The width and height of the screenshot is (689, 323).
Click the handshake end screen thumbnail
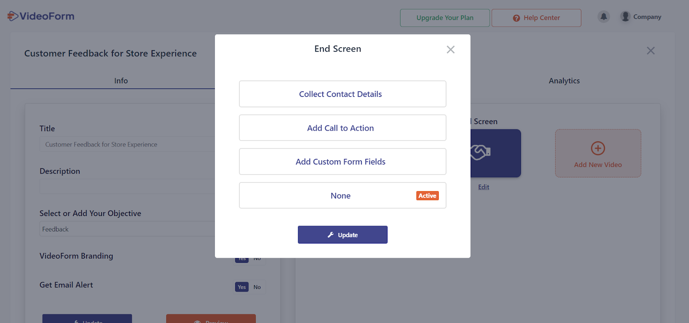point(495,153)
